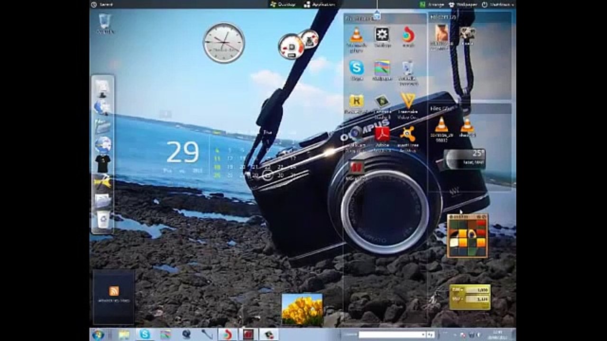This screenshot has height=341, width=607.
Task: Open the colorful wallpaper app on taskbar
Action: [166, 335]
